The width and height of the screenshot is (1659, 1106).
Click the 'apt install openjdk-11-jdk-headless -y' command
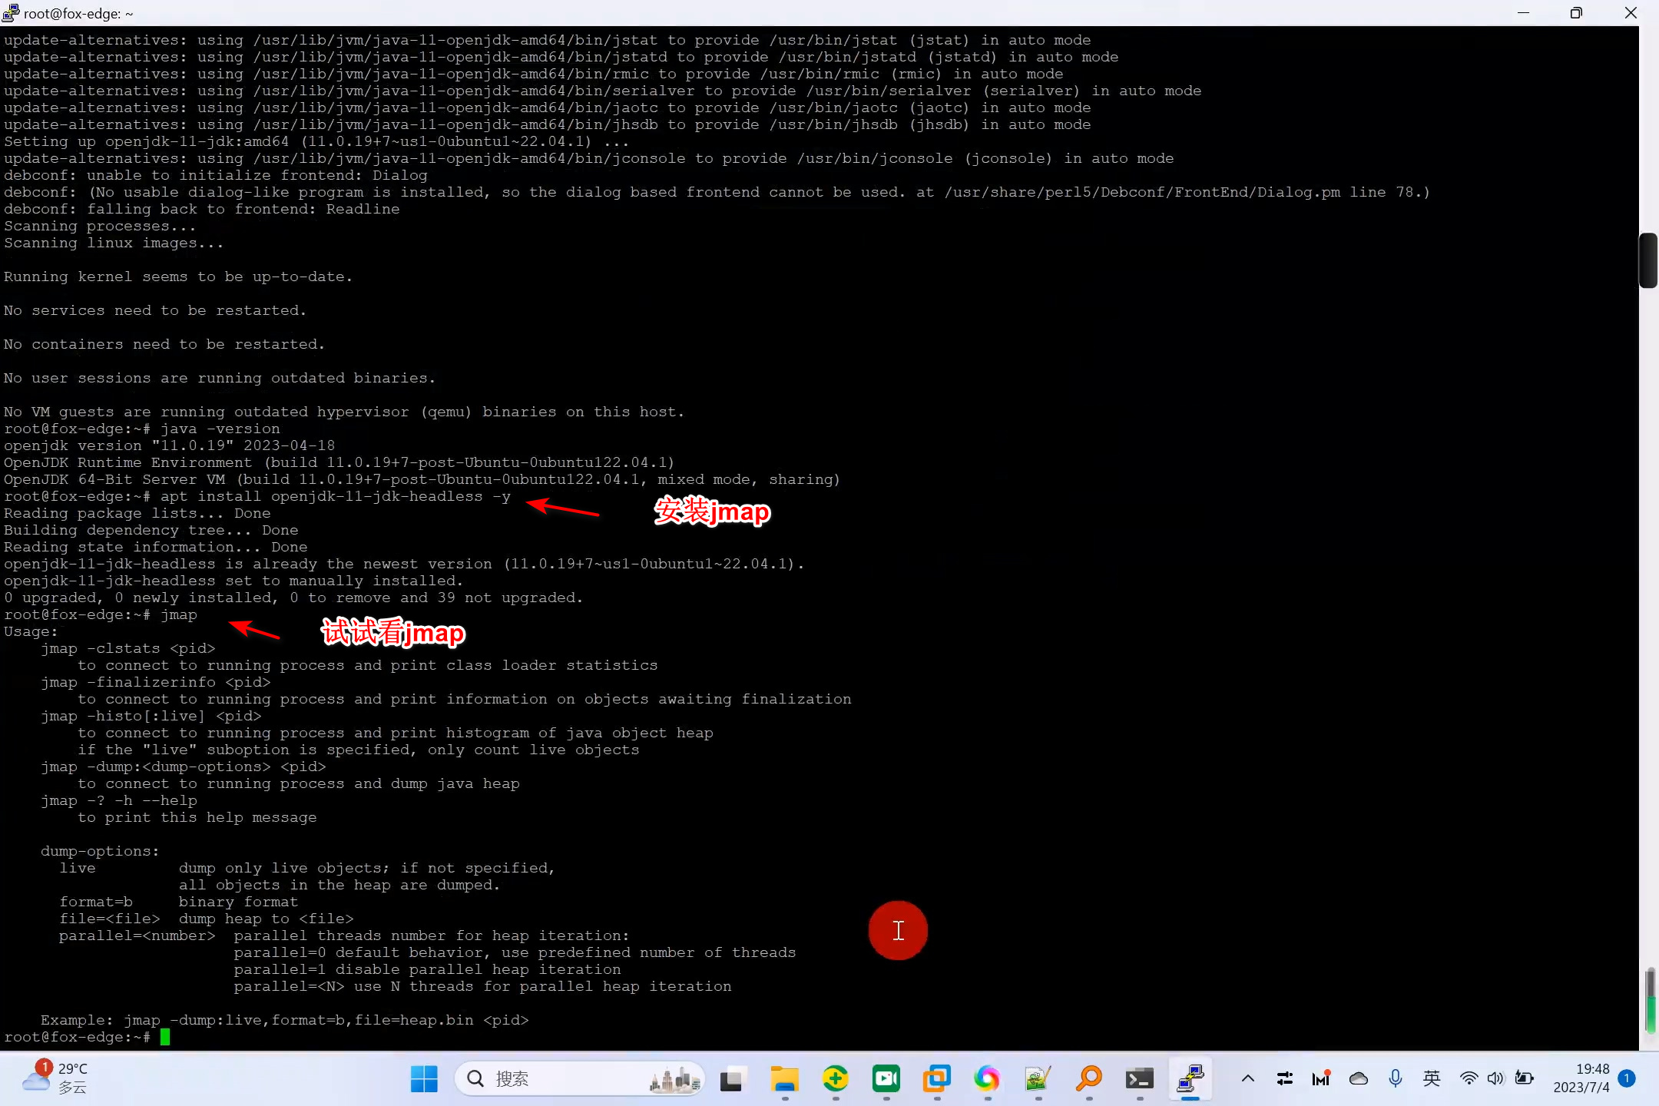click(x=336, y=496)
